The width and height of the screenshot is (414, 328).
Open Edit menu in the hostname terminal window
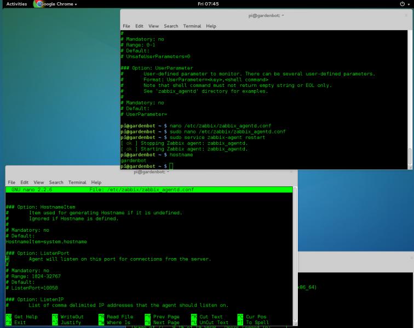(x=140, y=26)
